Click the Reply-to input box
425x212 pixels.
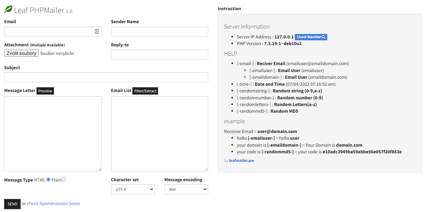[x=159, y=54]
